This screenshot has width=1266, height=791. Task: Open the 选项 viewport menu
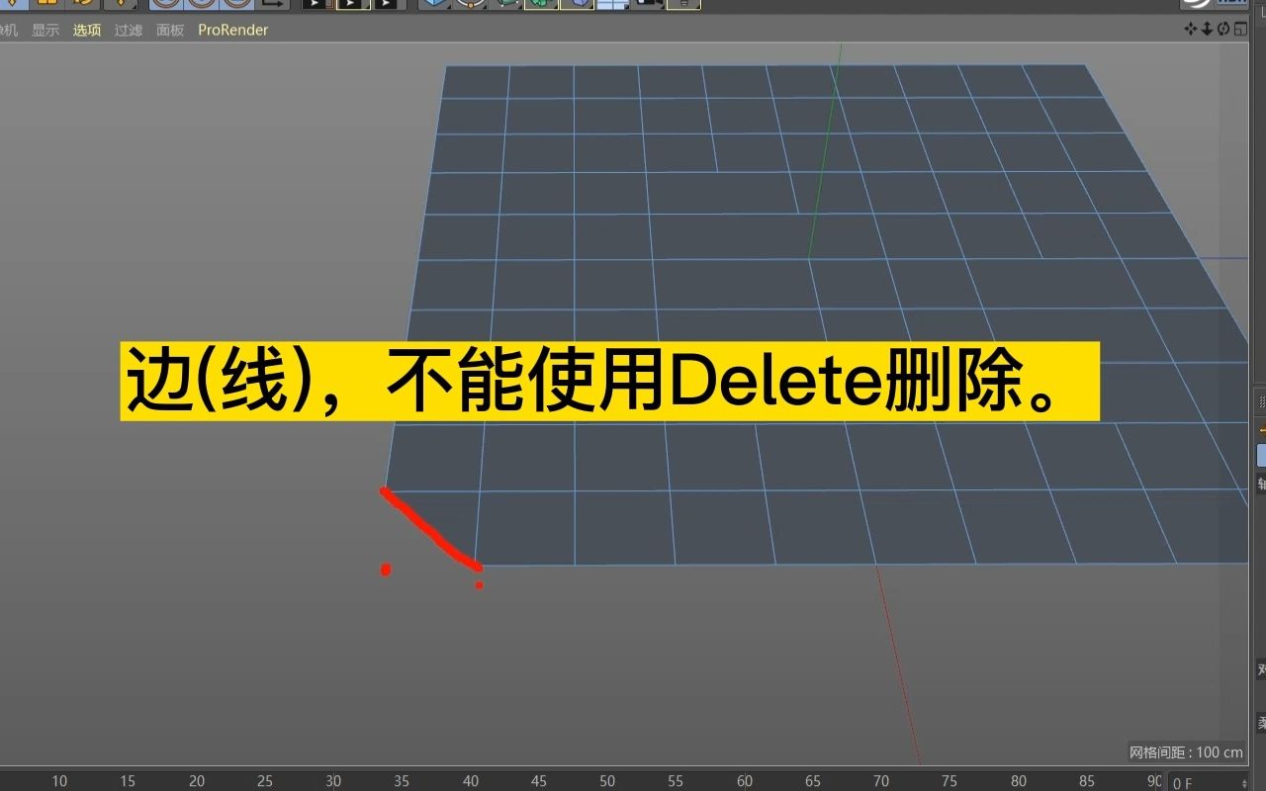[x=85, y=30]
